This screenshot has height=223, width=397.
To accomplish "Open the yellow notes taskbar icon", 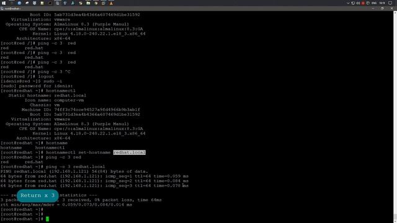I will coord(42,3).
